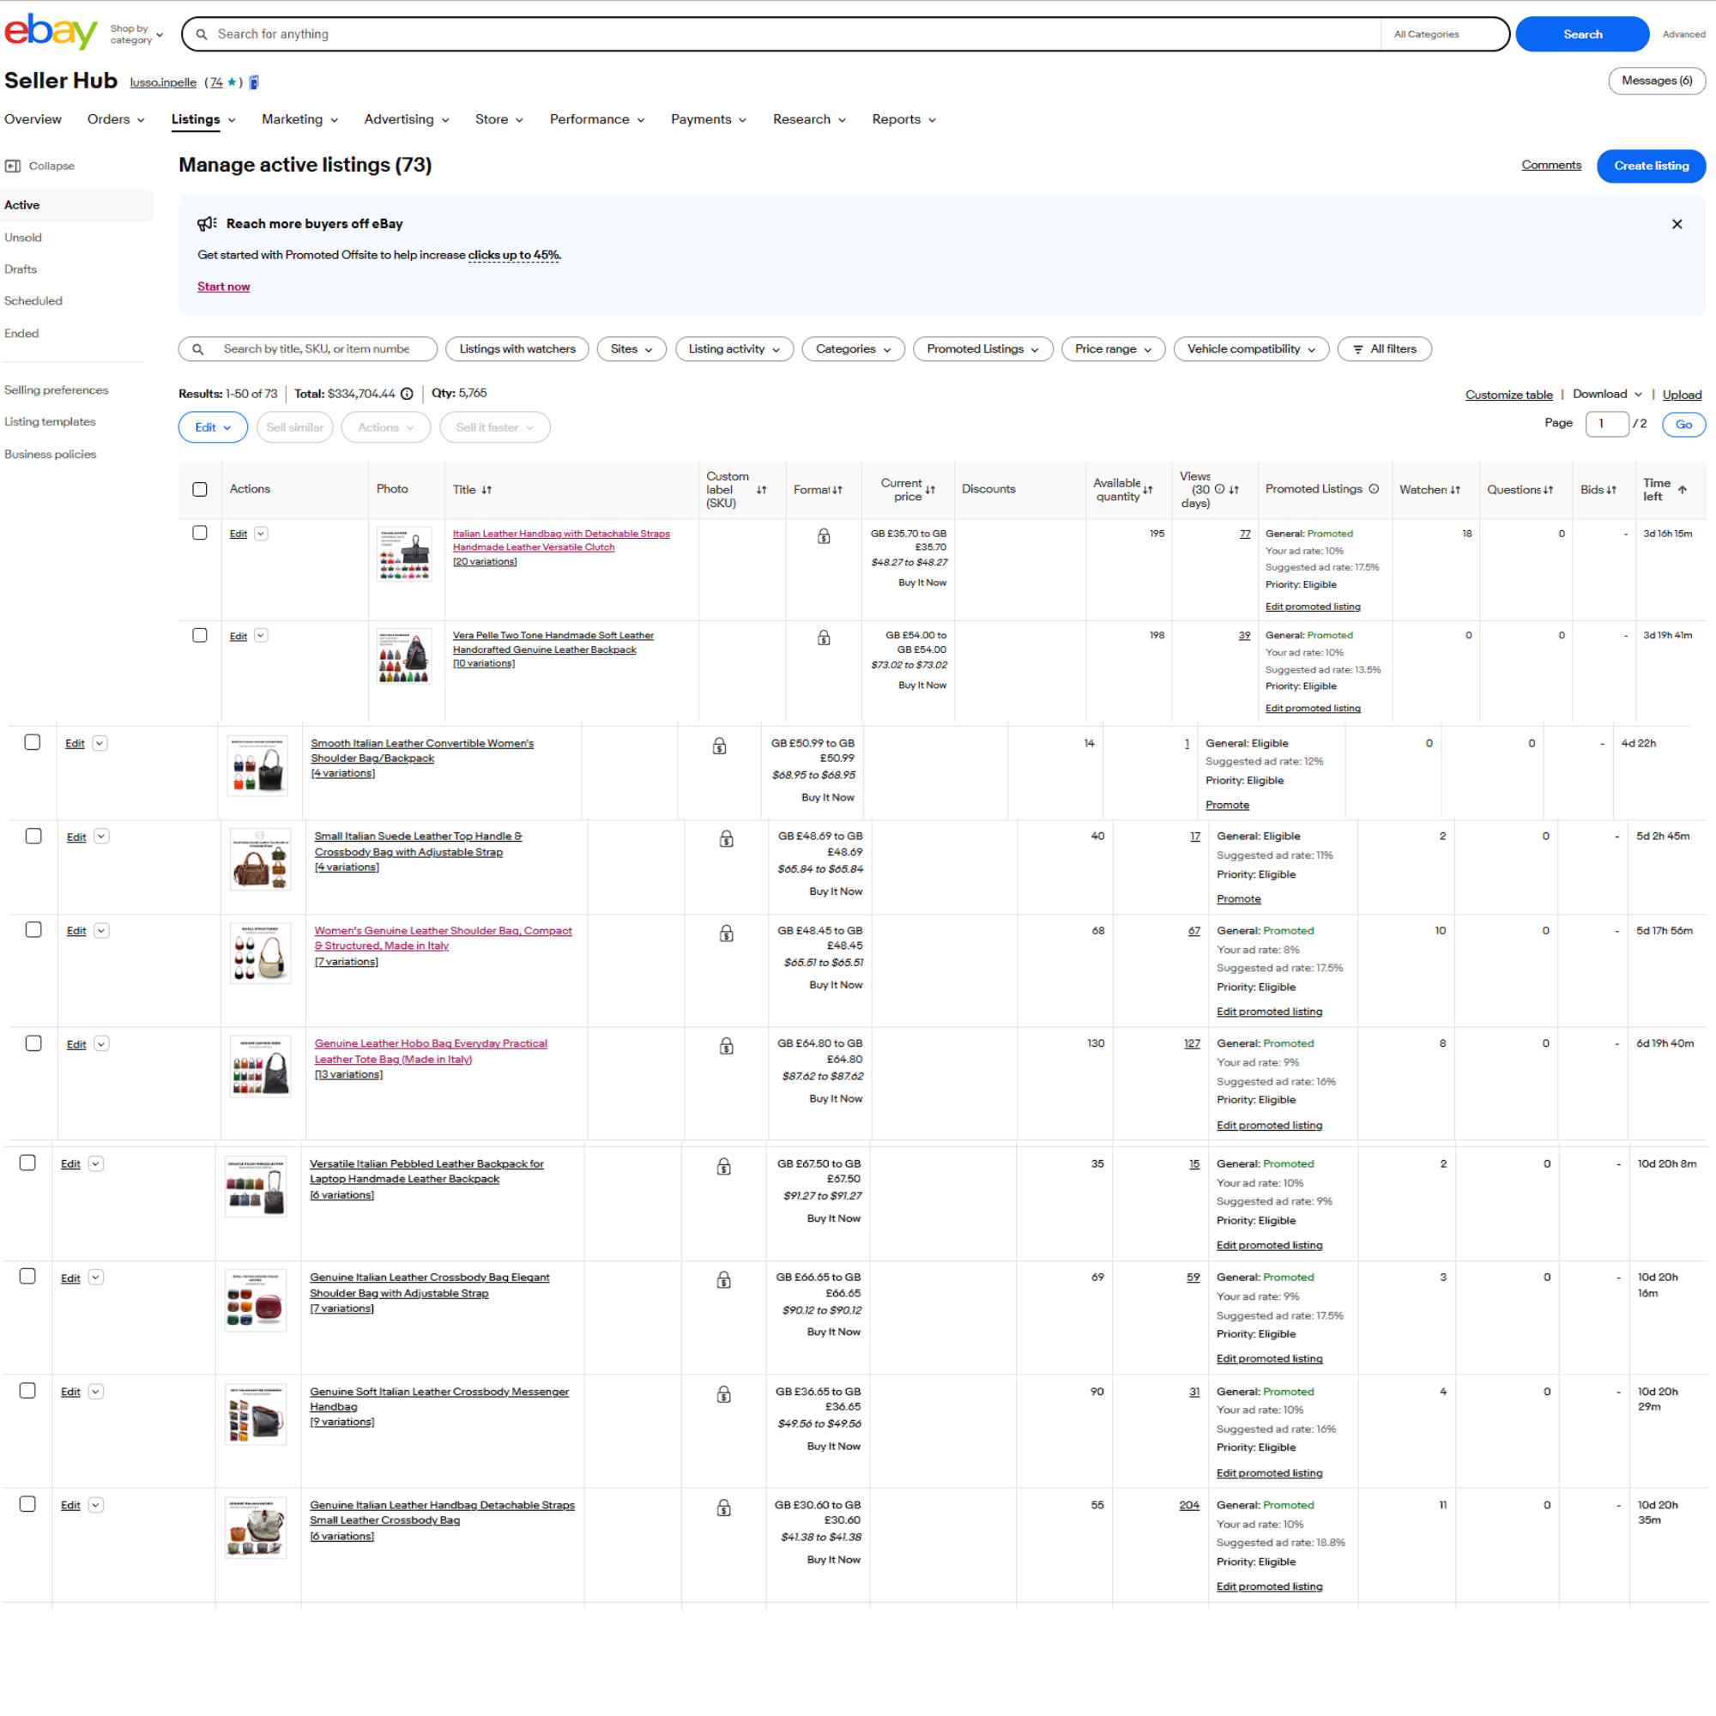Click the Collapse sidebar icon
This screenshot has height=1716, width=1716.
[14, 166]
